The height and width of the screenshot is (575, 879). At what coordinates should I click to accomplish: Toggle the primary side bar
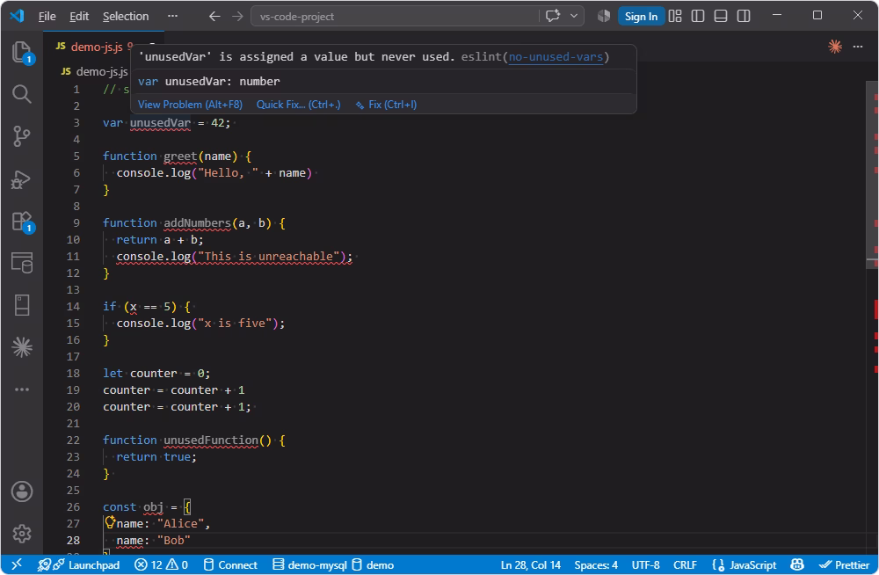tap(698, 17)
